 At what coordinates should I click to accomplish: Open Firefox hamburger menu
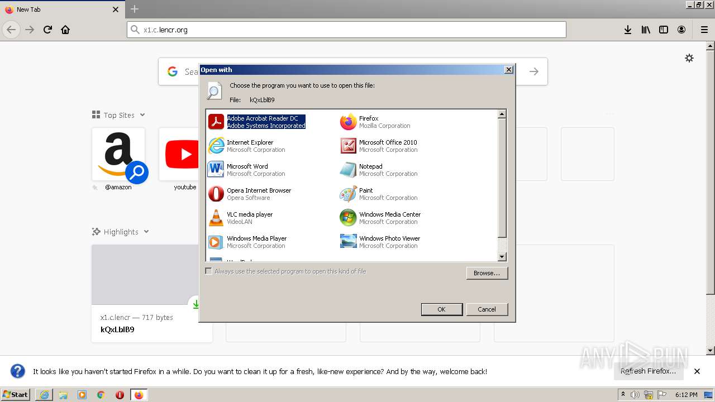click(x=704, y=30)
